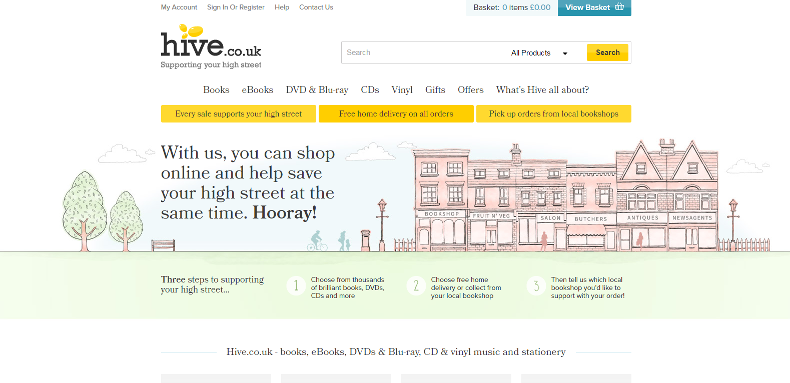Go to the Gifts section

click(x=435, y=90)
